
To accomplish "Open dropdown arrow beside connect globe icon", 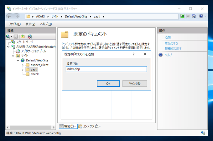I will click(11, 37).
